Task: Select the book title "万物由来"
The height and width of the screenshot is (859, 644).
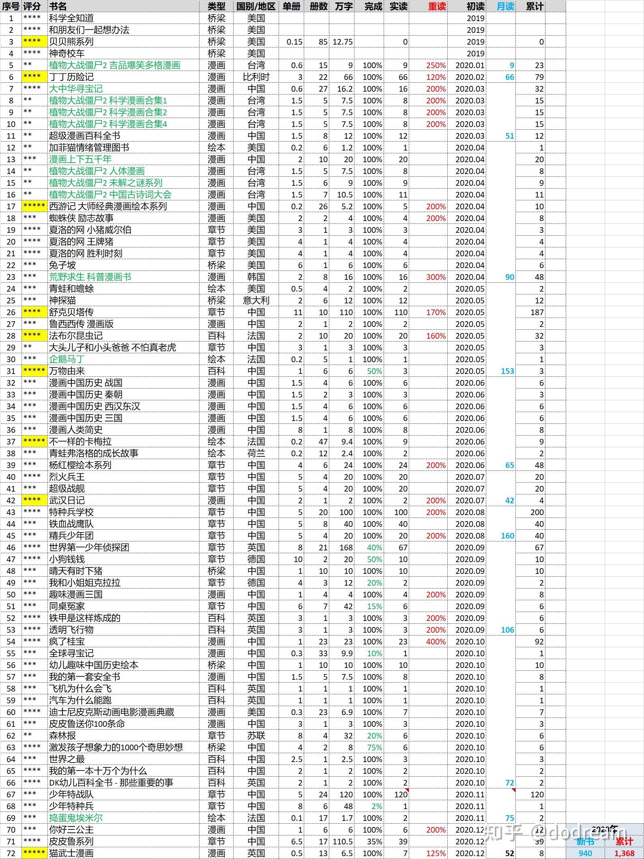Action: pos(67,371)
